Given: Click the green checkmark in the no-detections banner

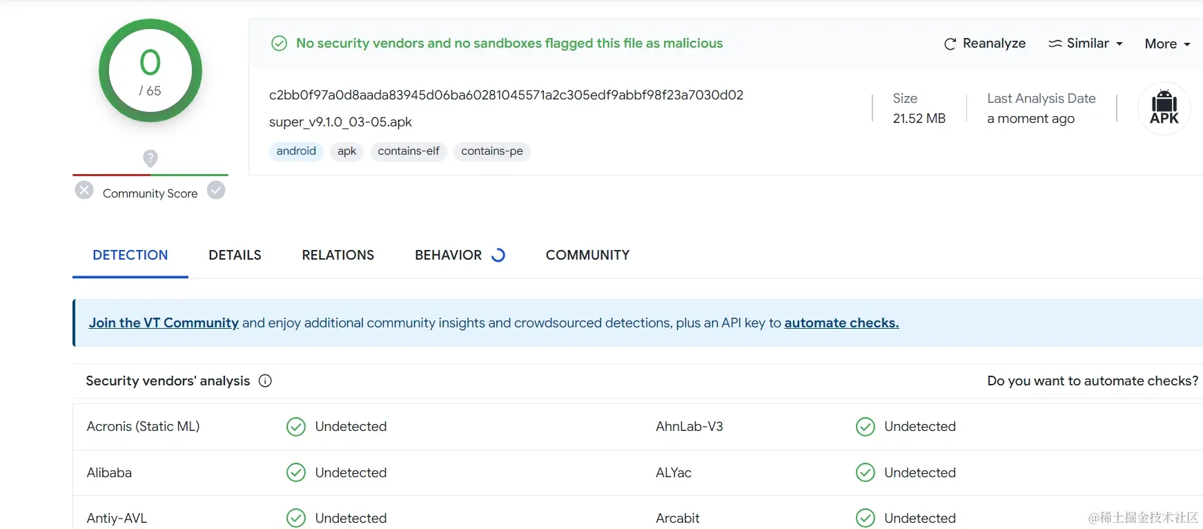Looking at the screenshot, I should point(279,44).
